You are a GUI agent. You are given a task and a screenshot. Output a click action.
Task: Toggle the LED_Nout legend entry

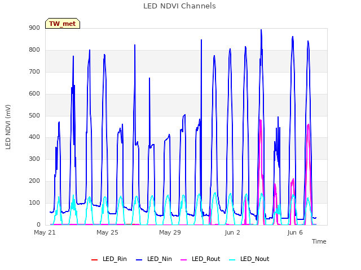pyautogui.click(x=249, y=259)
